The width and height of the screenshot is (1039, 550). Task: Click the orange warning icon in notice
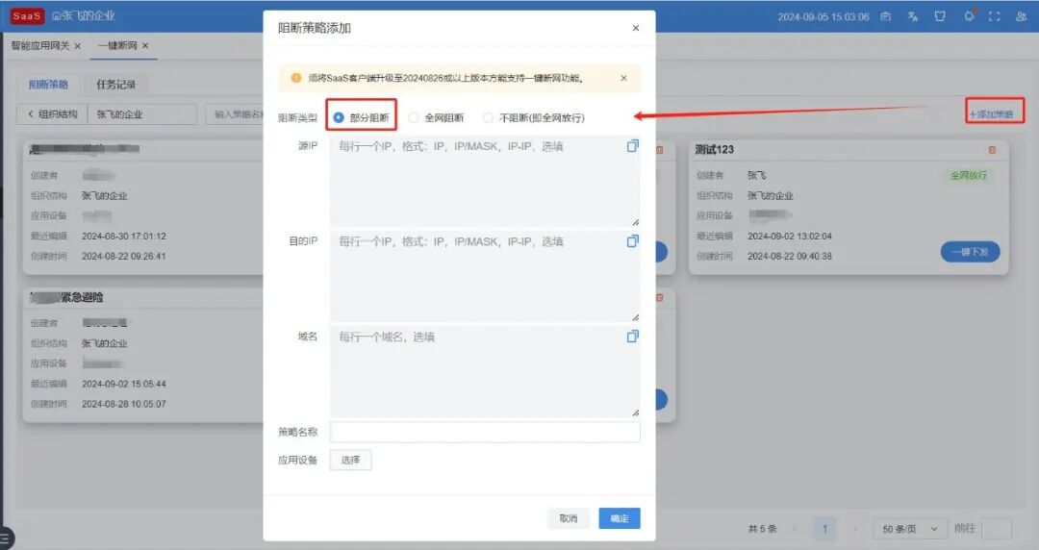pos(296,78)
